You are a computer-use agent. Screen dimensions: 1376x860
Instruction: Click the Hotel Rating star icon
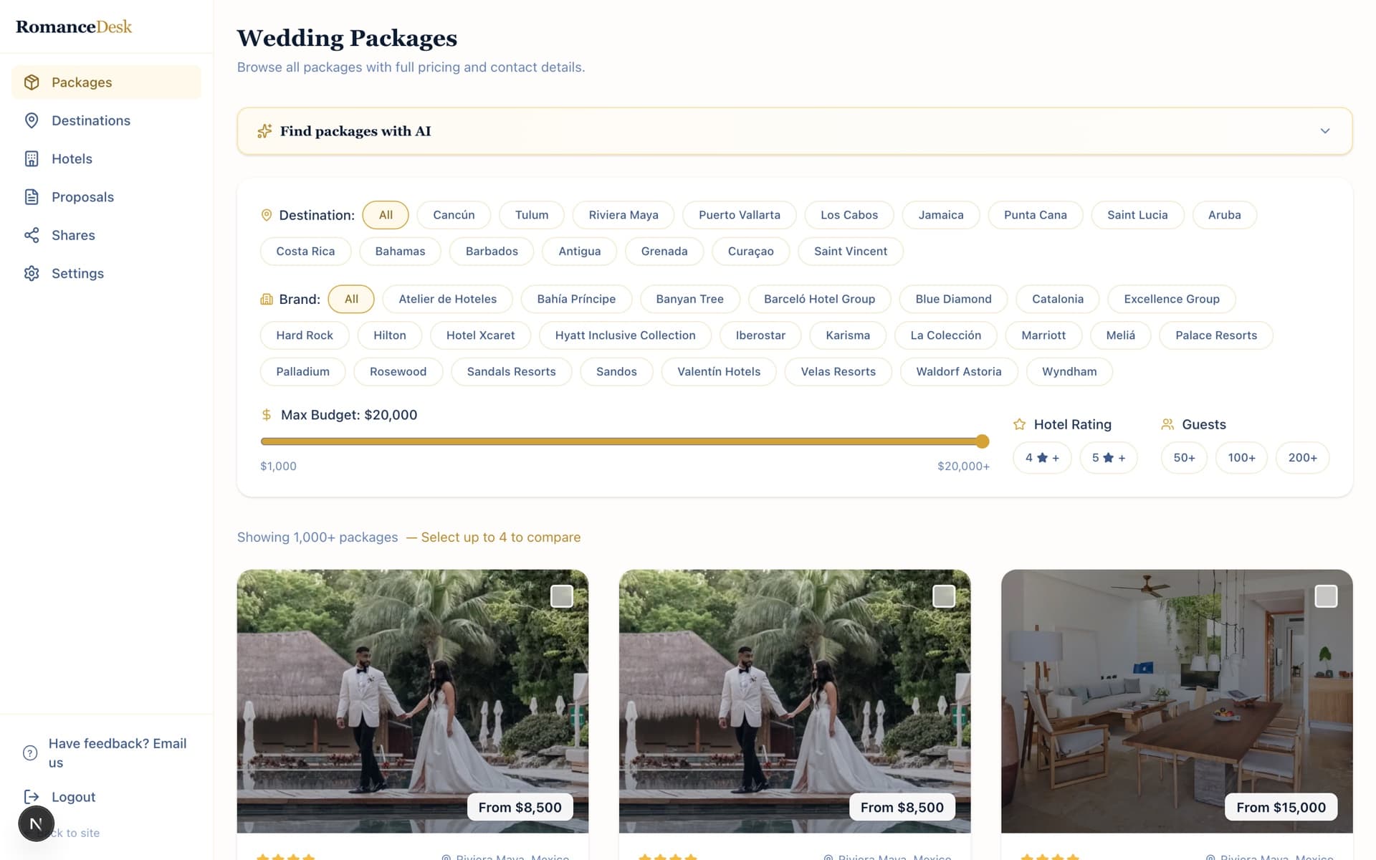click(1019, 424)
